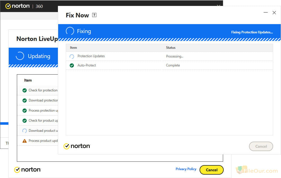
Task: Click the Item column header in LiveUpdate
Action: click(28, 80)
